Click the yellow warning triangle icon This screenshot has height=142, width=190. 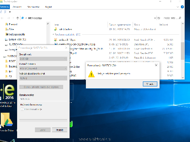pyautogui.click(x=91, y=74)
